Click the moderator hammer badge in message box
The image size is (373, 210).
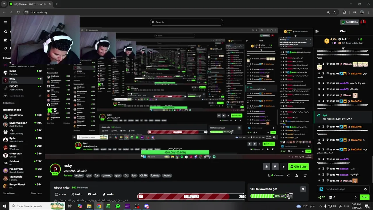pyautogui.click(x=321, y=189)
